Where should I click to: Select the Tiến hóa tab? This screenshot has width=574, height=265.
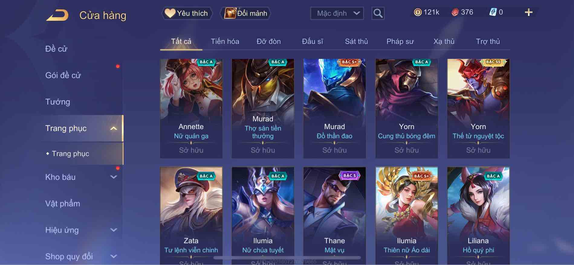click(225, 41)
